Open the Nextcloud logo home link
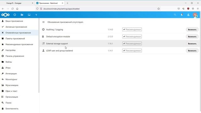 5,15
